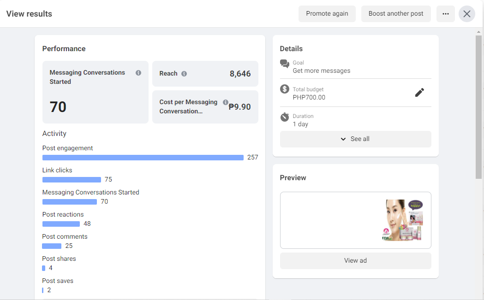Close the View results dialog
The width and height of the screenshot is (484, 300).
tap(466, 14)
